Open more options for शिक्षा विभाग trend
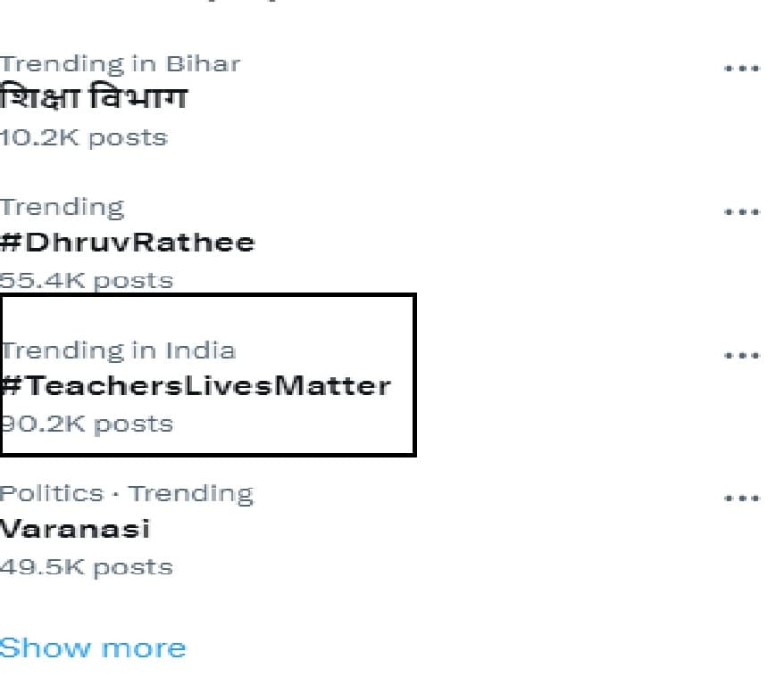The width and height of the screenshot is (776, 676). (741, 69)
